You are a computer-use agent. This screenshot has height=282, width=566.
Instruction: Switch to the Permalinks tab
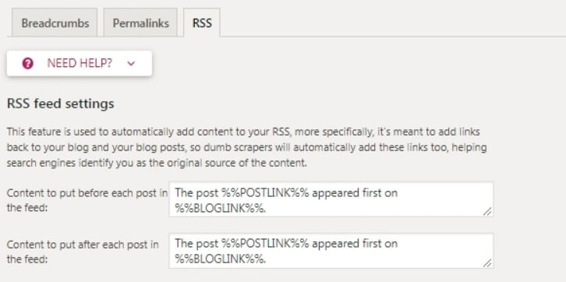pyautogui.click(x=140, y=23)
